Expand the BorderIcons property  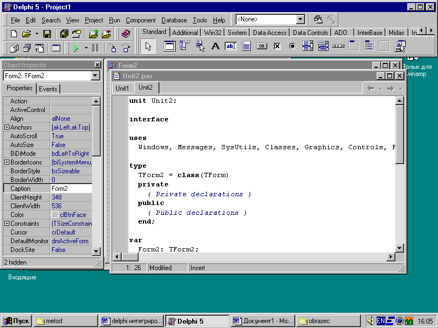click(x=7, y=162)
